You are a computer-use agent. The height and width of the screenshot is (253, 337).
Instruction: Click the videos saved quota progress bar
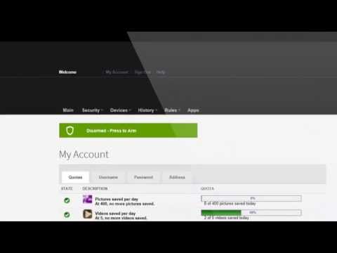251,212
